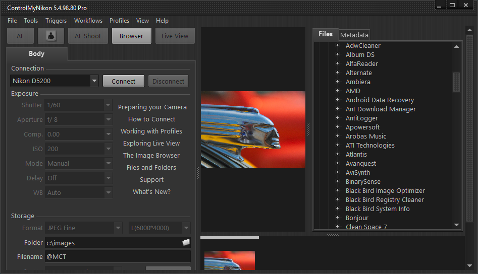Open folder browse icon beside c:\images

[x=186, y=242]
